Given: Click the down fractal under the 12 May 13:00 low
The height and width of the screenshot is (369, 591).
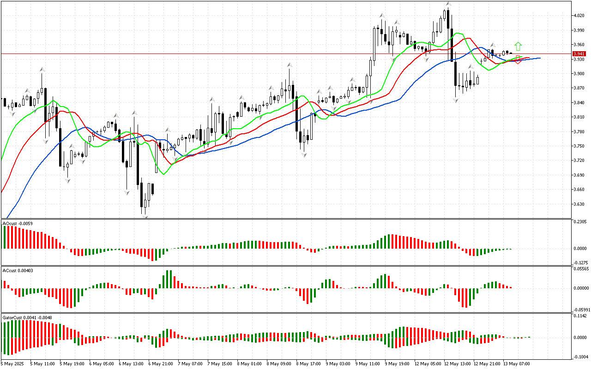Looking at the screenshot, I should click(456, 101).
